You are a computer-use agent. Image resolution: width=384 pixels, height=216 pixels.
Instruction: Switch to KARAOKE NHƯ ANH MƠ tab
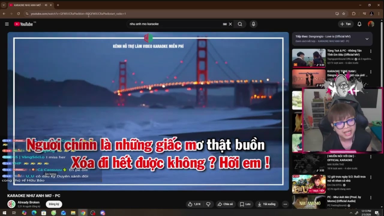click(27, 5)
